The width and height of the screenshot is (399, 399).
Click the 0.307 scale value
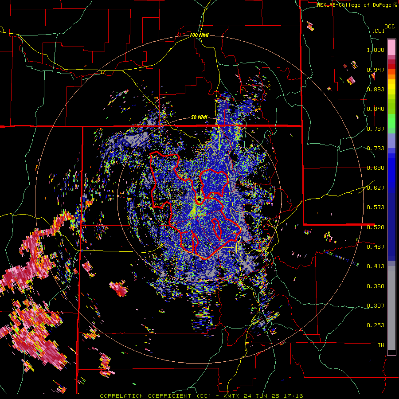click(x=376, y=306)
